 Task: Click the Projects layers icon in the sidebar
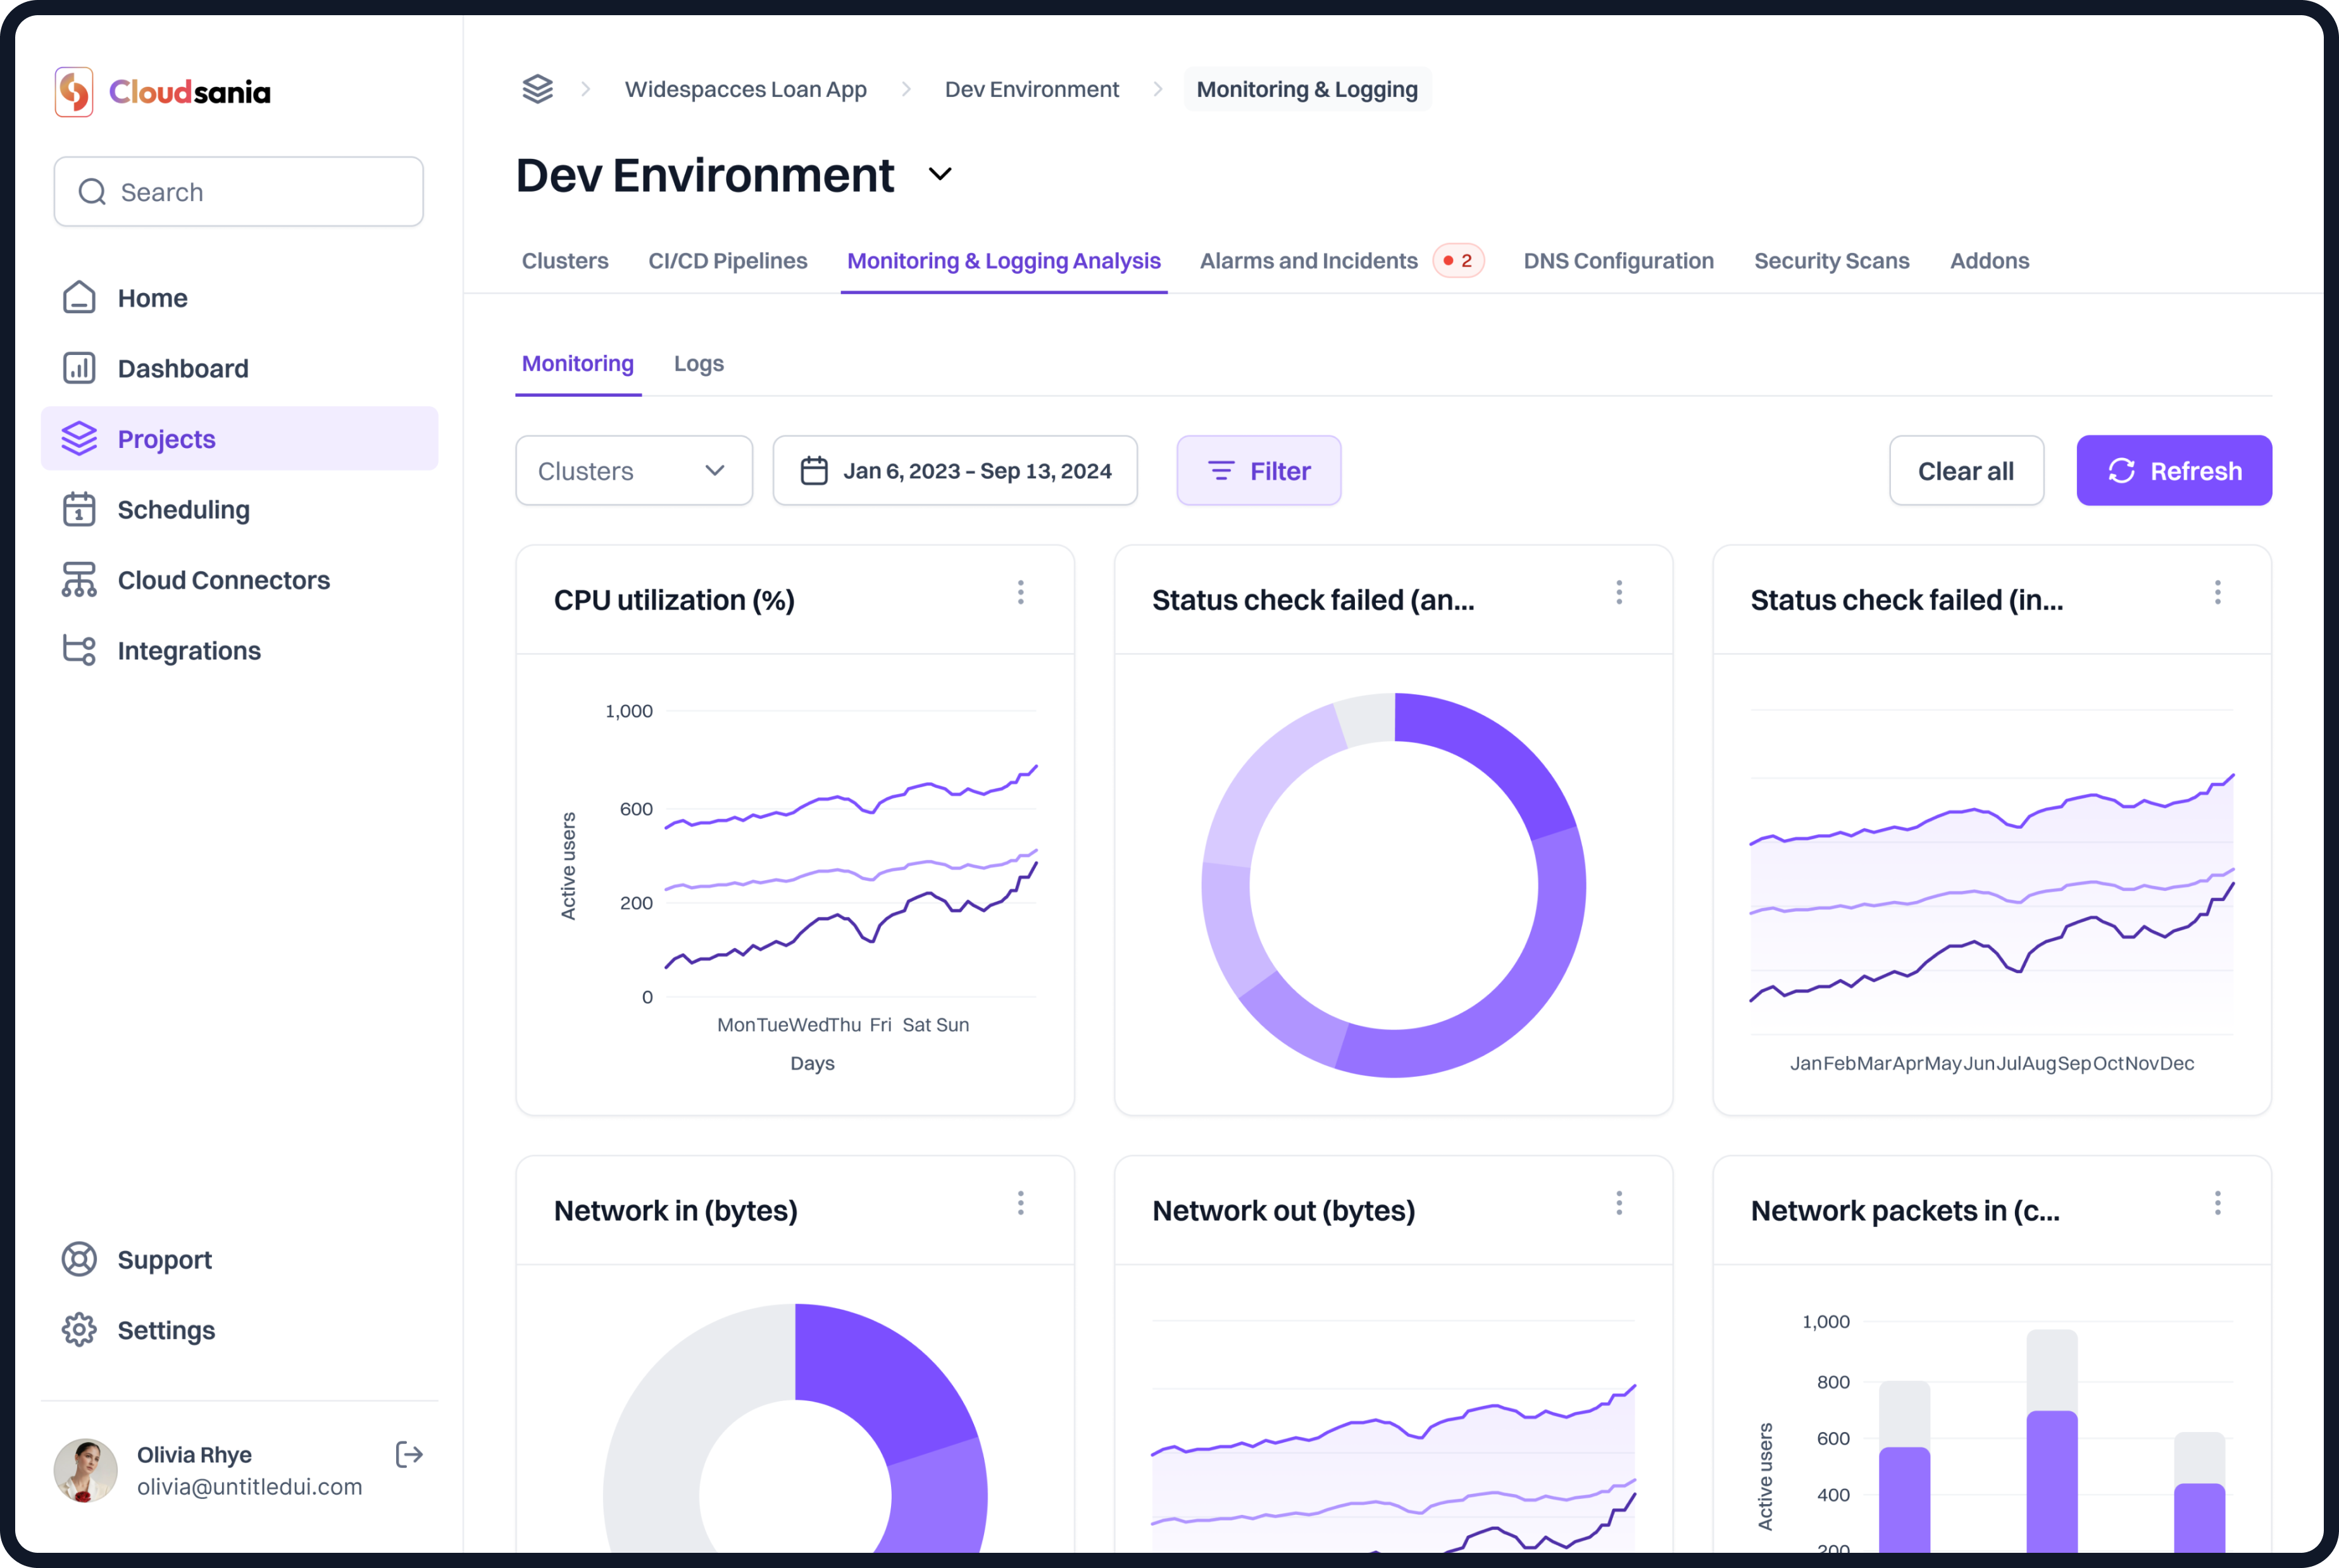click(x=79, y=439)
